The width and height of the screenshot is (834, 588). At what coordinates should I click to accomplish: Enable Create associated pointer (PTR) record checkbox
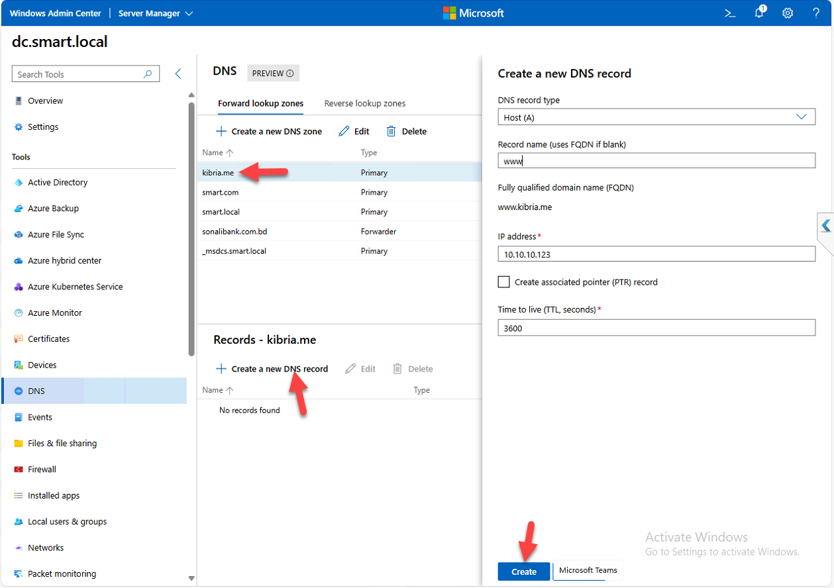504,282
